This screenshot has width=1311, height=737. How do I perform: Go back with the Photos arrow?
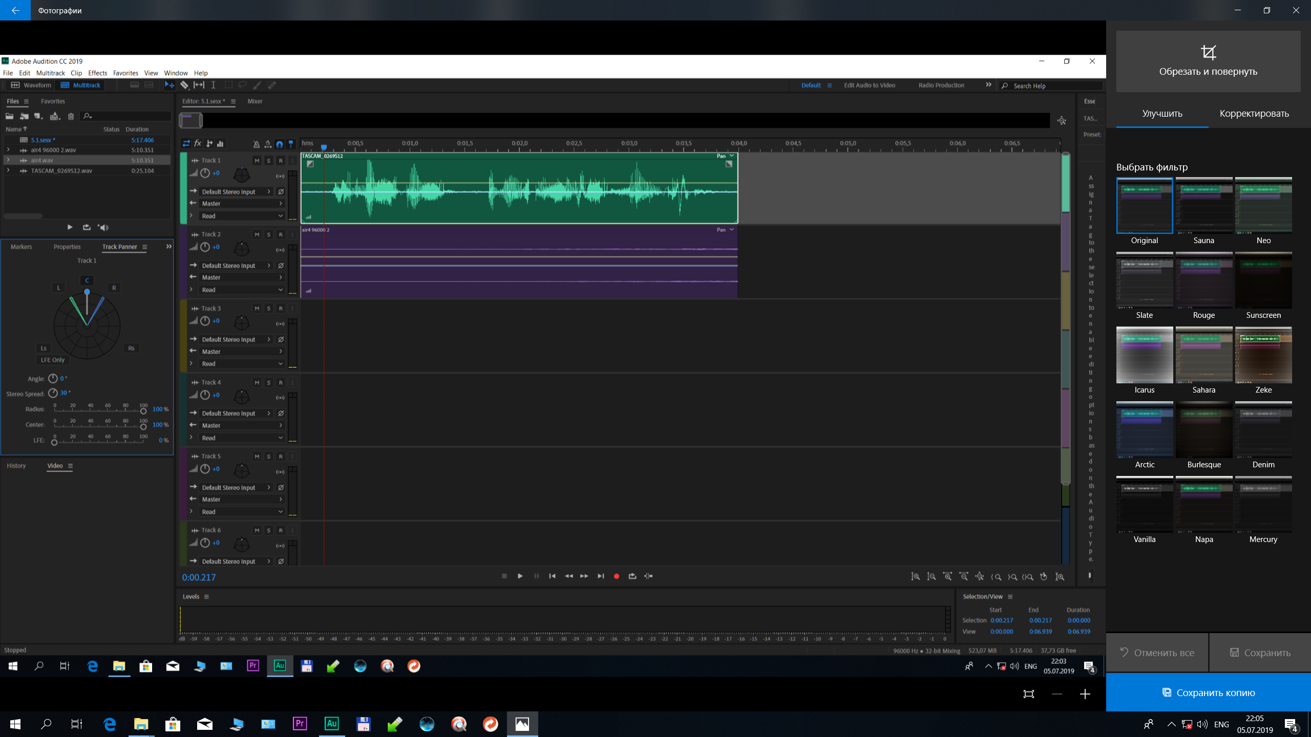[15, 10]
